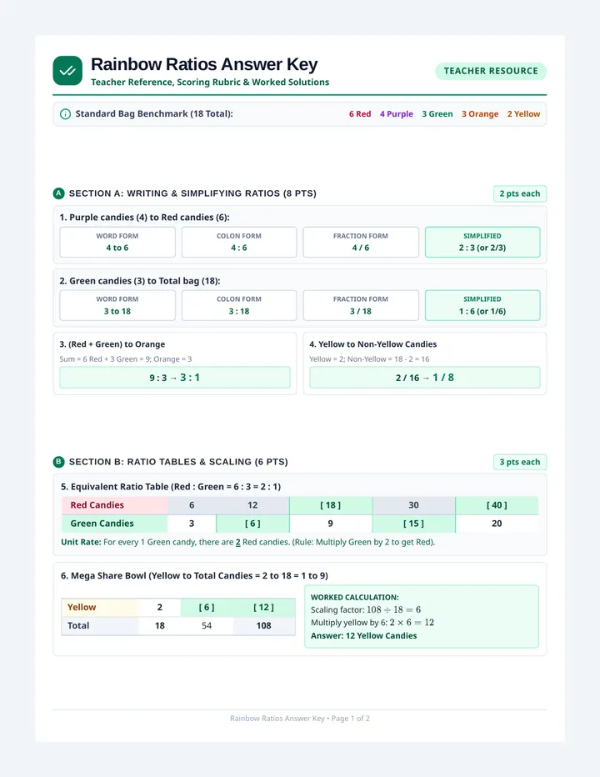The image size is (600, 777).
Task: Select the '3 Orange' benchmark label
Action: point(480,114)
